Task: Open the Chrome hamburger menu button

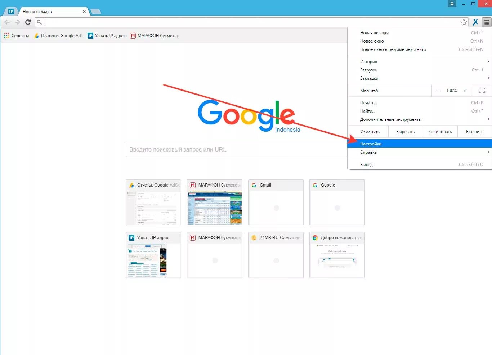Action: 487,22
